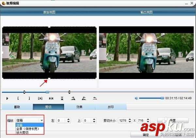
Task: Click the 重置 reset button
Action: point(173,120)
